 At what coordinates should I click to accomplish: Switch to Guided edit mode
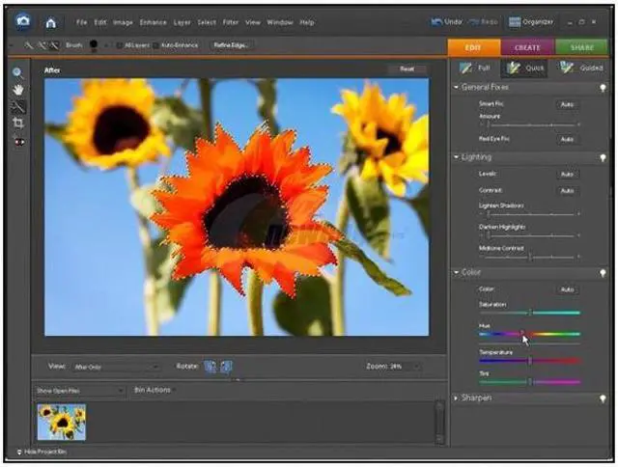tap(580, 69)
